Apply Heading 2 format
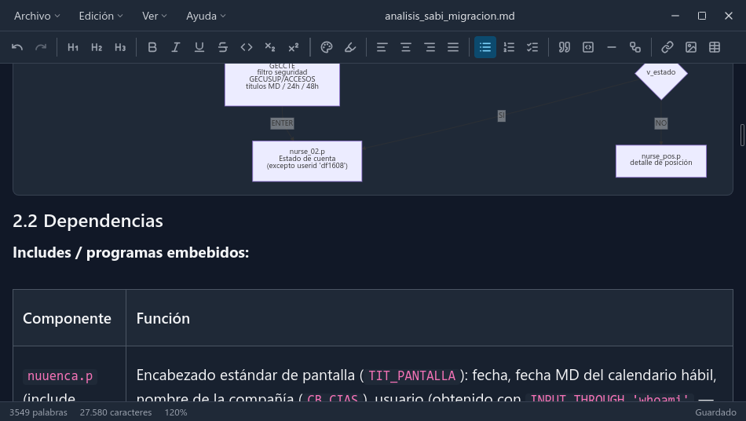746x421 pixels. tap(97, 47)
